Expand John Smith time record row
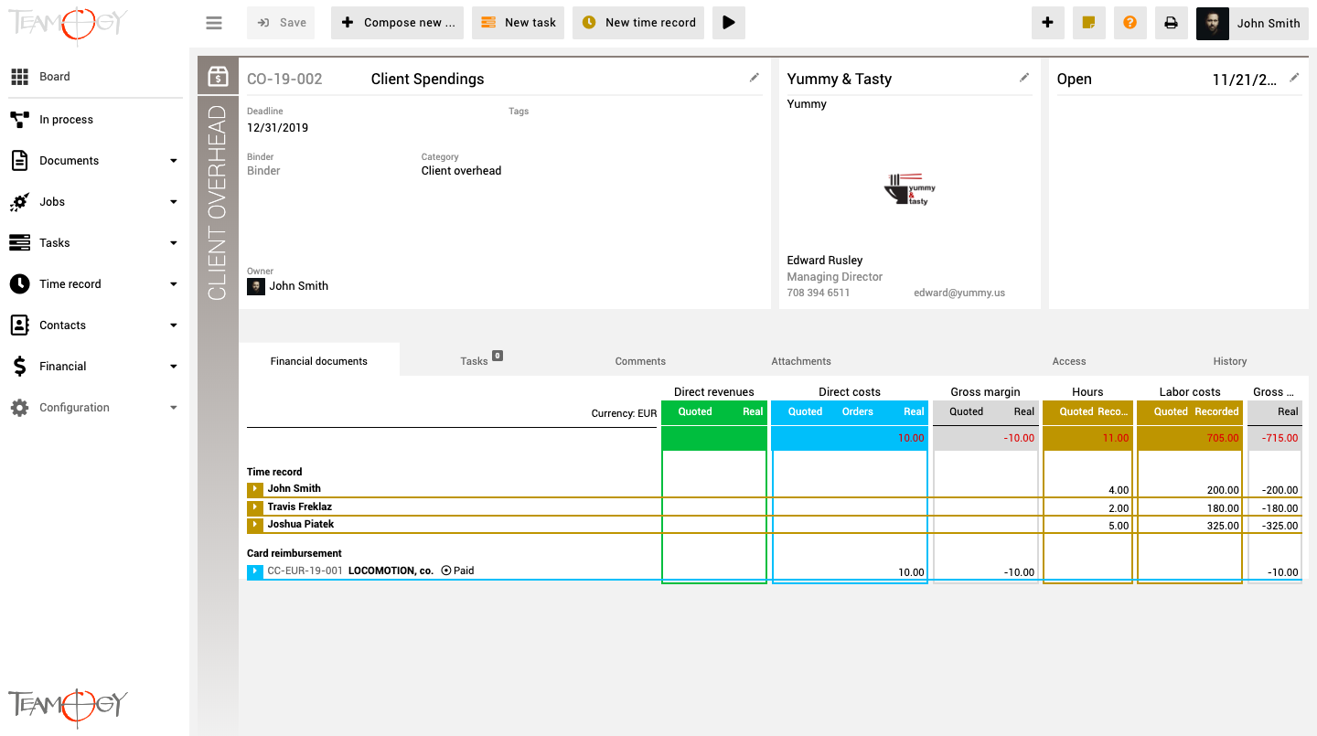The width and height of the screenshot is (1317, 736). point(255,489)
